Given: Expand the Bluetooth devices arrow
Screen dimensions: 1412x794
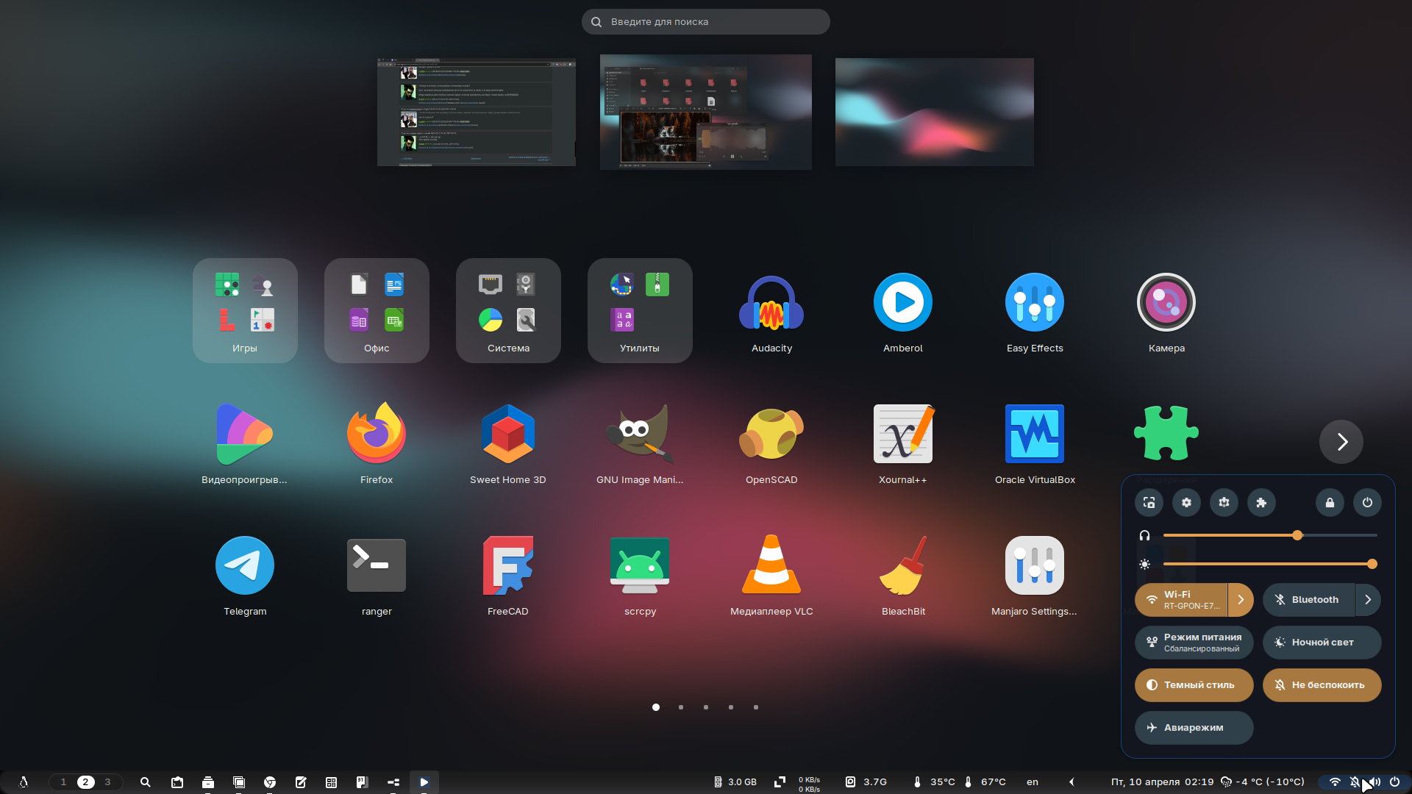Looking at the screenshot, I should 1368,600.
